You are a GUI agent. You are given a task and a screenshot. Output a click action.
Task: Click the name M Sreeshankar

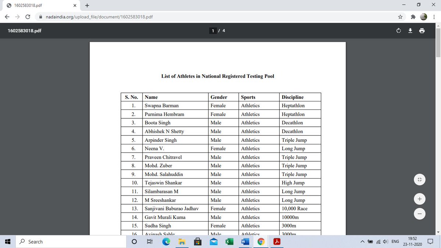pyautogui.click(x=160, y=200)
